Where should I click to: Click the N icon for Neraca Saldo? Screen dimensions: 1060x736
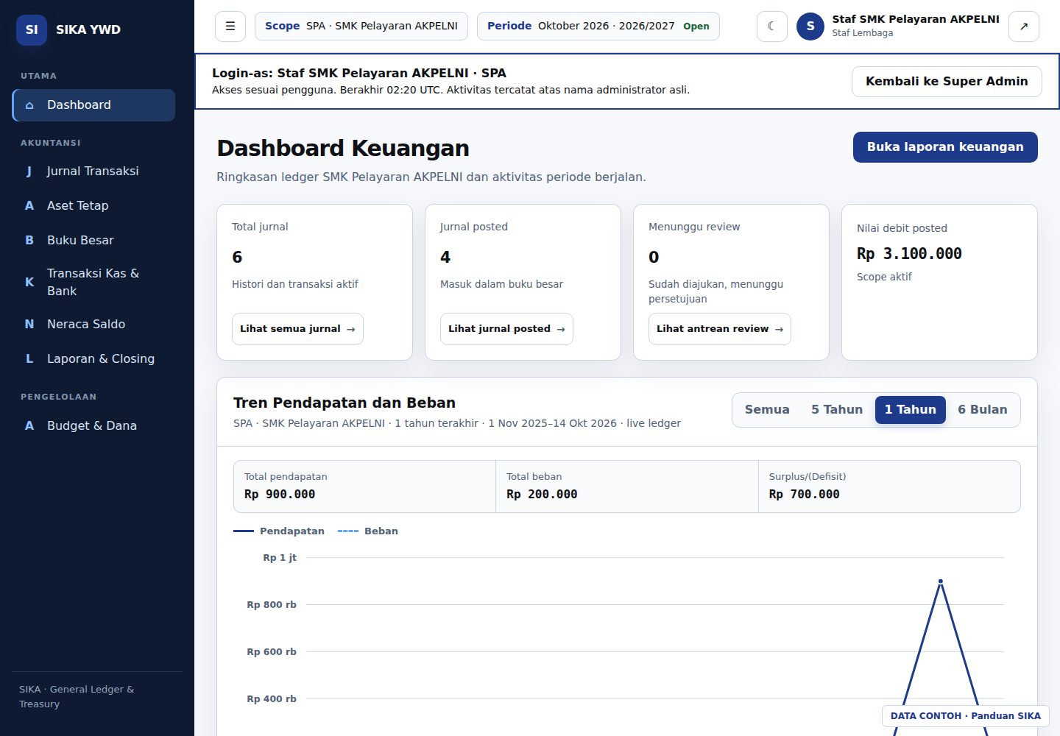click(x=29, y=325)
